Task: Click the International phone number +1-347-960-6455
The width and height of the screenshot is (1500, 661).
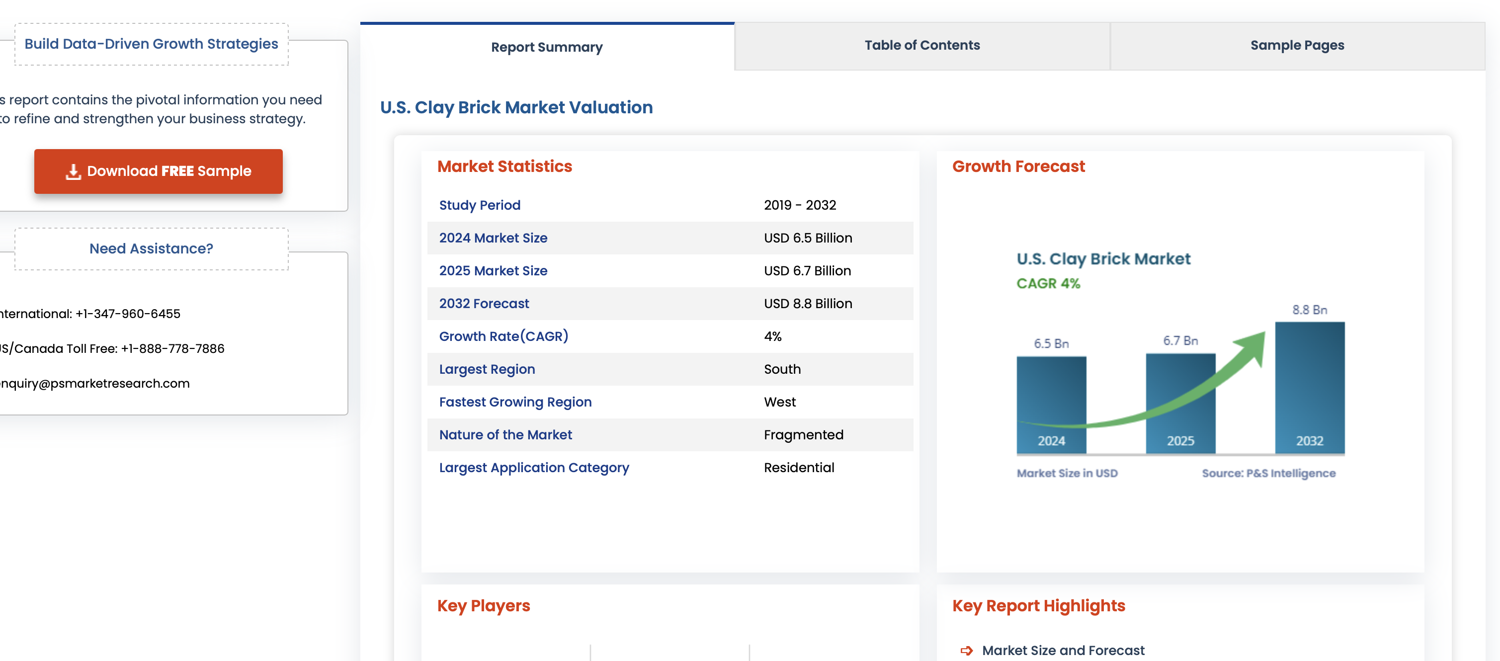Action: (x=128, y=313)
